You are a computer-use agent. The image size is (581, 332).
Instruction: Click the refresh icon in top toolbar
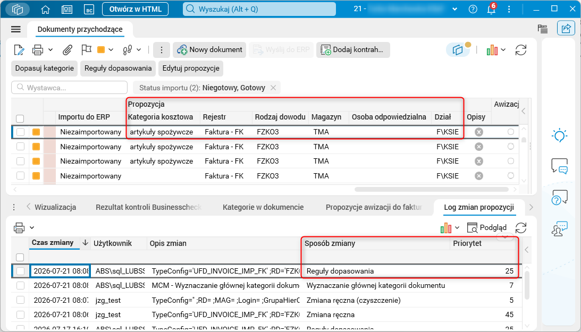click(x=520, y=50)
